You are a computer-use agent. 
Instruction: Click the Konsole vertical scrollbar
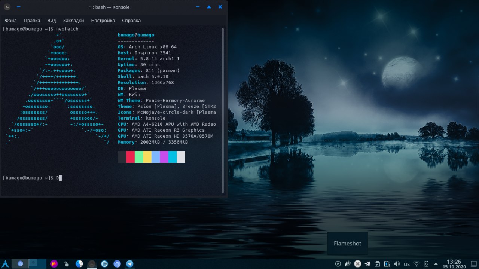pyautogui.click(x=223, y=110)
